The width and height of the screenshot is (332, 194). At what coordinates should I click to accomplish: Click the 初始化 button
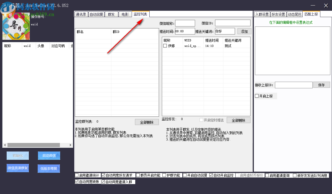(x=18, y=156)
